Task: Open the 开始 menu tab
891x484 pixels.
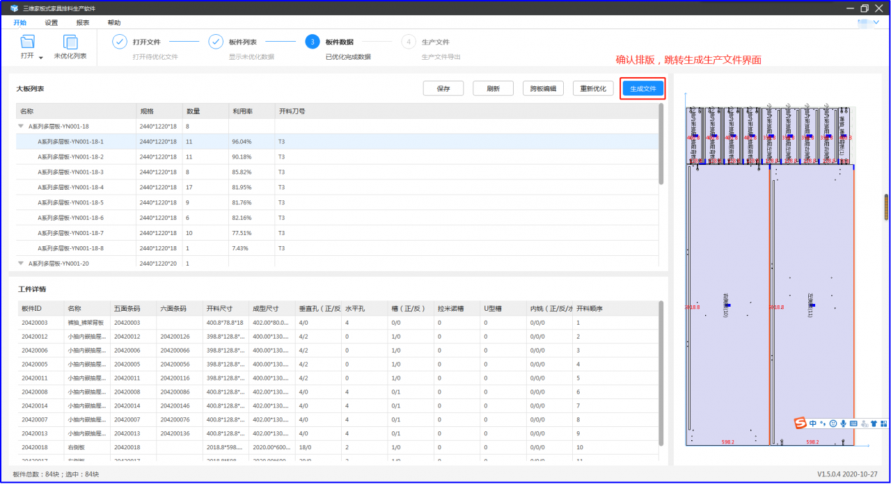Action: tap(20, 22)
